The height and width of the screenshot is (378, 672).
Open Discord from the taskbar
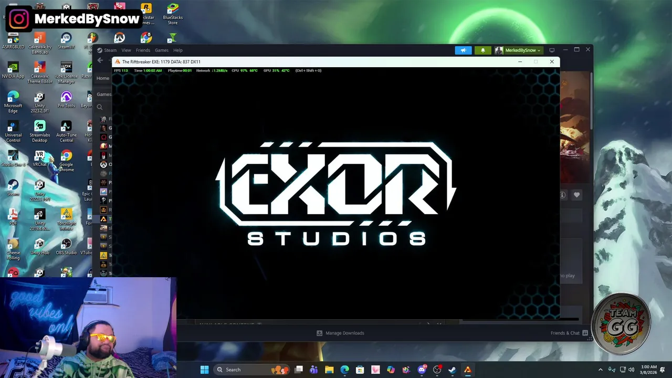422,370
